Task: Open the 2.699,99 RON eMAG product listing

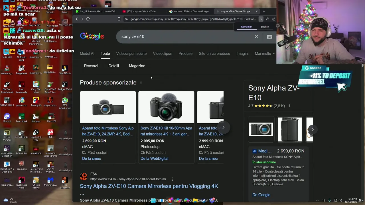Action: coord(108,127)
